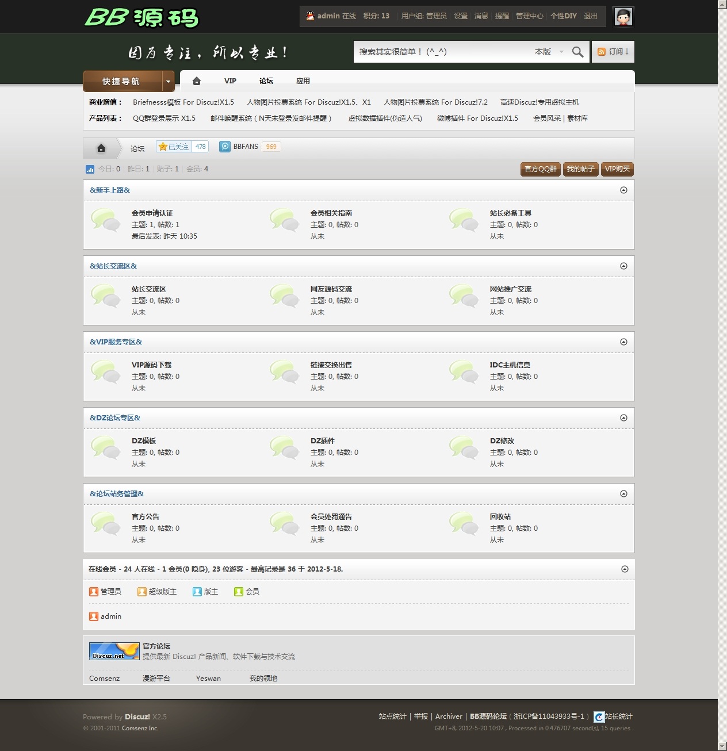
Task: Click the 会员相关指南 forum bubble icon
Action: coord(285,220)
